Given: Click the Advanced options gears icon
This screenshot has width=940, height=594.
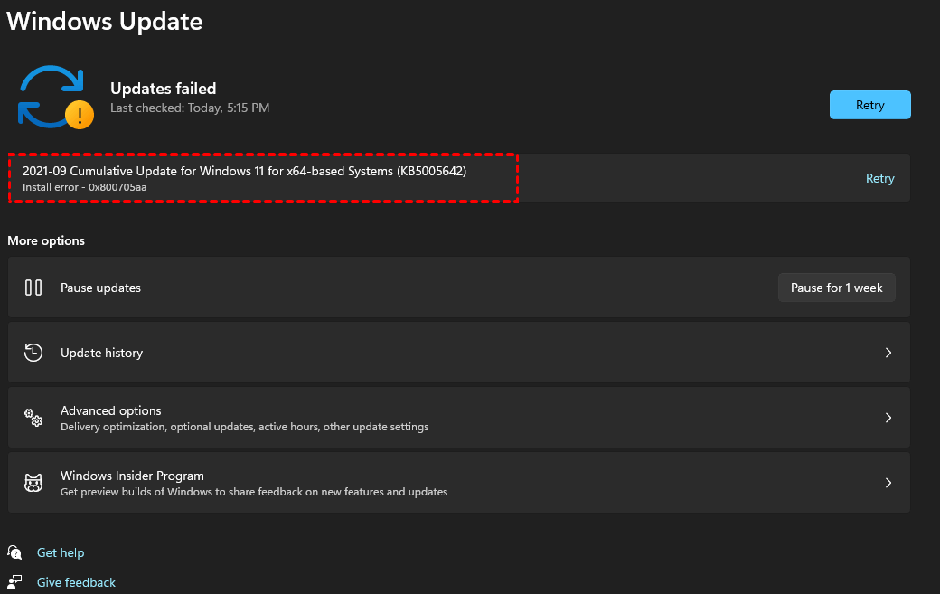Looking at the screenshot, I should tap(33, 418).
